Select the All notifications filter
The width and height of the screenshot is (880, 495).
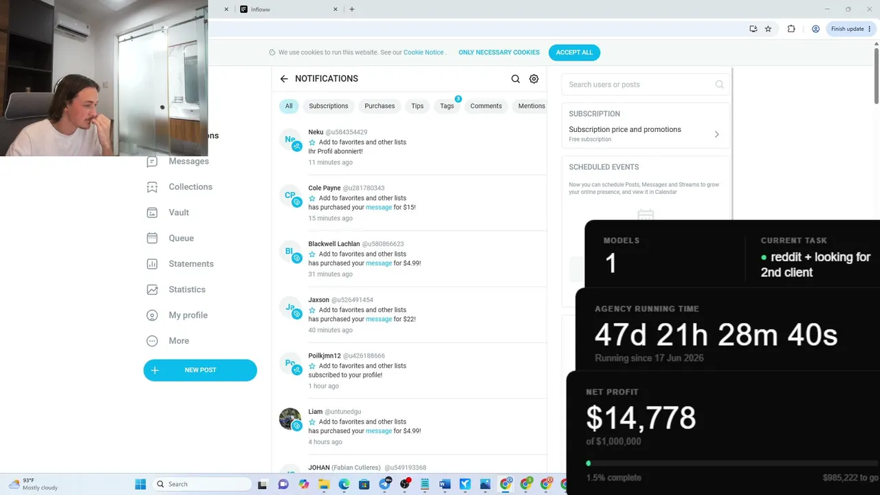click(289, 106)
